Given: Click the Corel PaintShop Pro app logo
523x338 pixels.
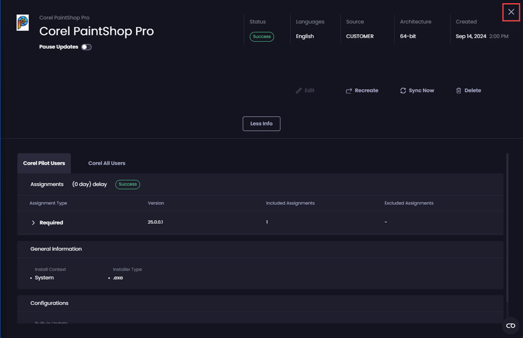Looking at the screenshot, I should (x=23, y=23).
